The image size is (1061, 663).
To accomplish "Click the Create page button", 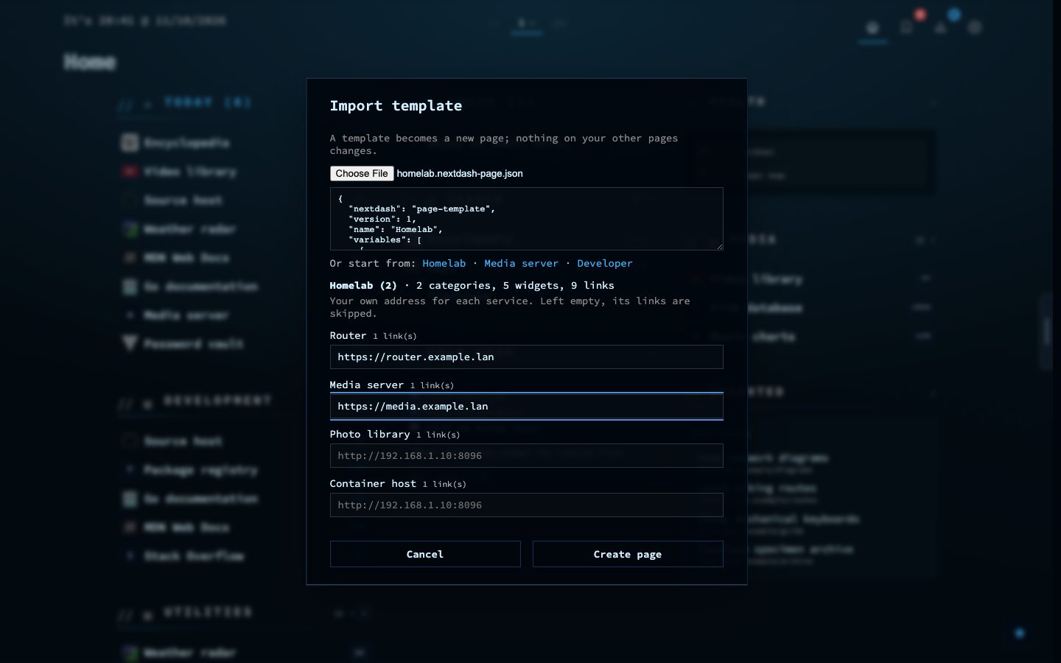I will pyautogui.click(x=628, y=554).
